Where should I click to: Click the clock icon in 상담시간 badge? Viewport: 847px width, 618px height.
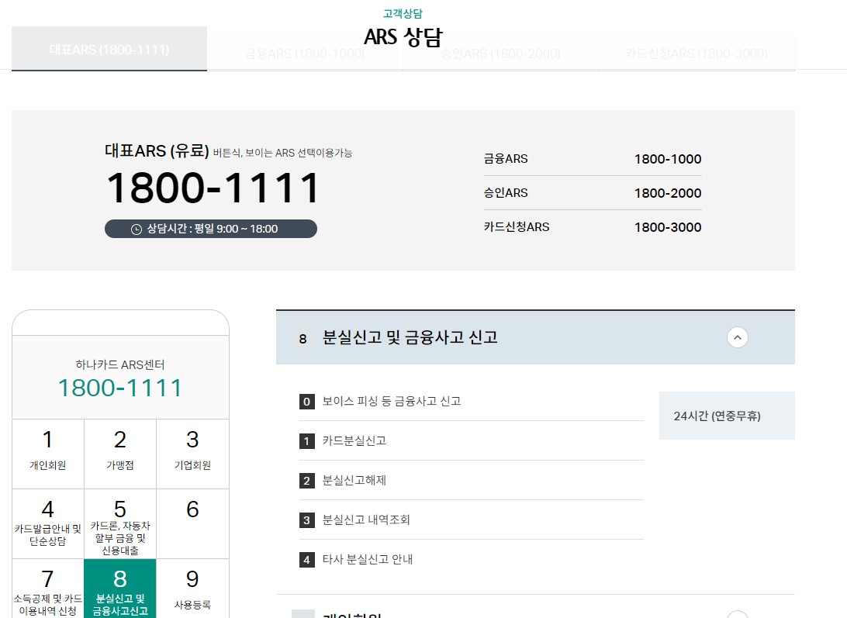137,229
